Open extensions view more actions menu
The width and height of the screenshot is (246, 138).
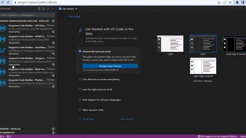pos(53,9)
